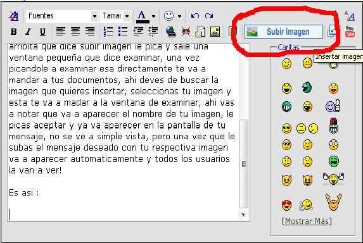Insert the wide-eyed shocked smiley
363x243 pixels.
333,145
